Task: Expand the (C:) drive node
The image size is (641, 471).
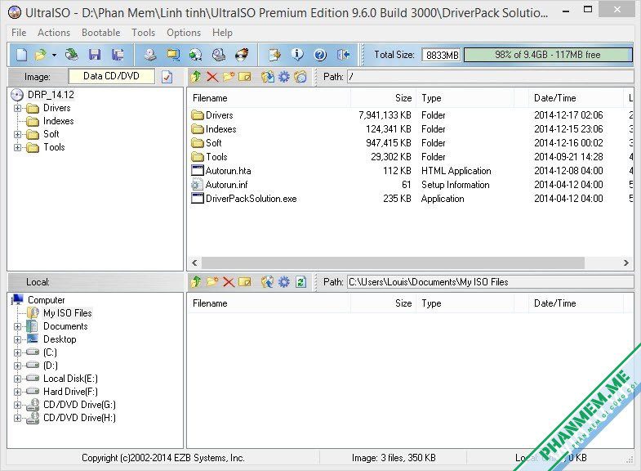Action: coord(17,352)
